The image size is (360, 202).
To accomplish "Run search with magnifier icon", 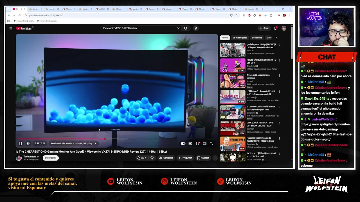I will 186,28.
